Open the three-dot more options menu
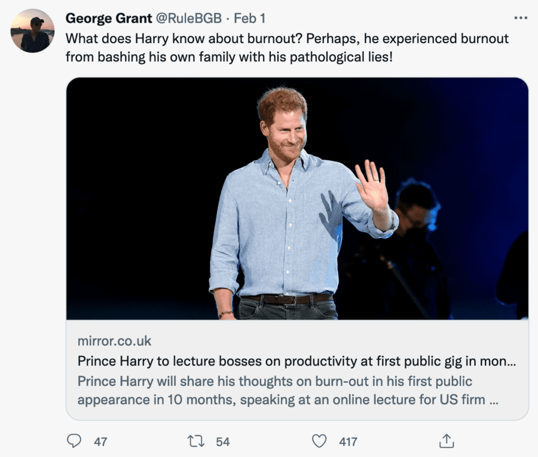 [x=521, y=18]
